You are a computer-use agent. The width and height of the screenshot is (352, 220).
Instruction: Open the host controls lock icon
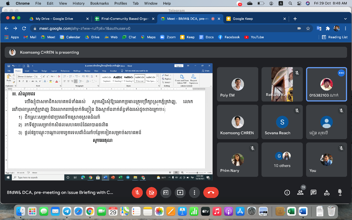coord(340,193)
